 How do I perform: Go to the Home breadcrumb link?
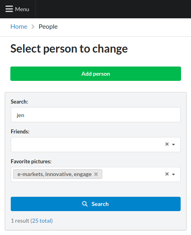19,27
